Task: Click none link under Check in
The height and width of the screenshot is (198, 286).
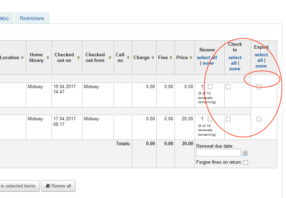Action: point(234,69)
